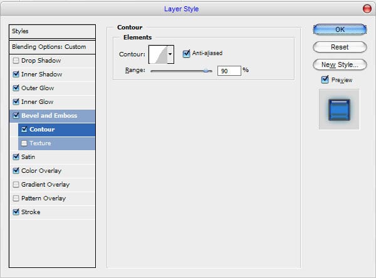Uncheck the Outer Glow effect
The image size is (376, 278).
click(x=16, y=88)
